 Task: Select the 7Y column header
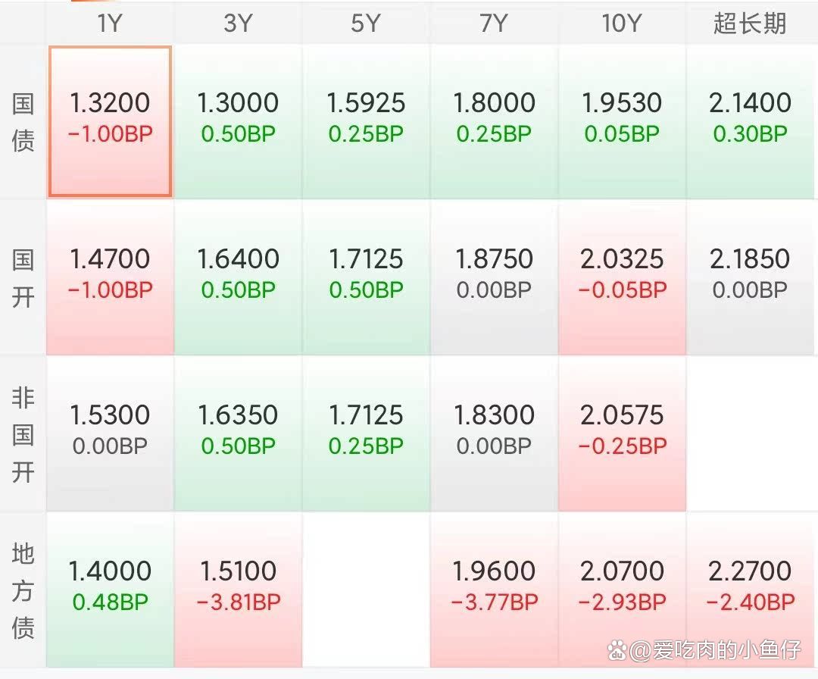[x=494, y=23]
